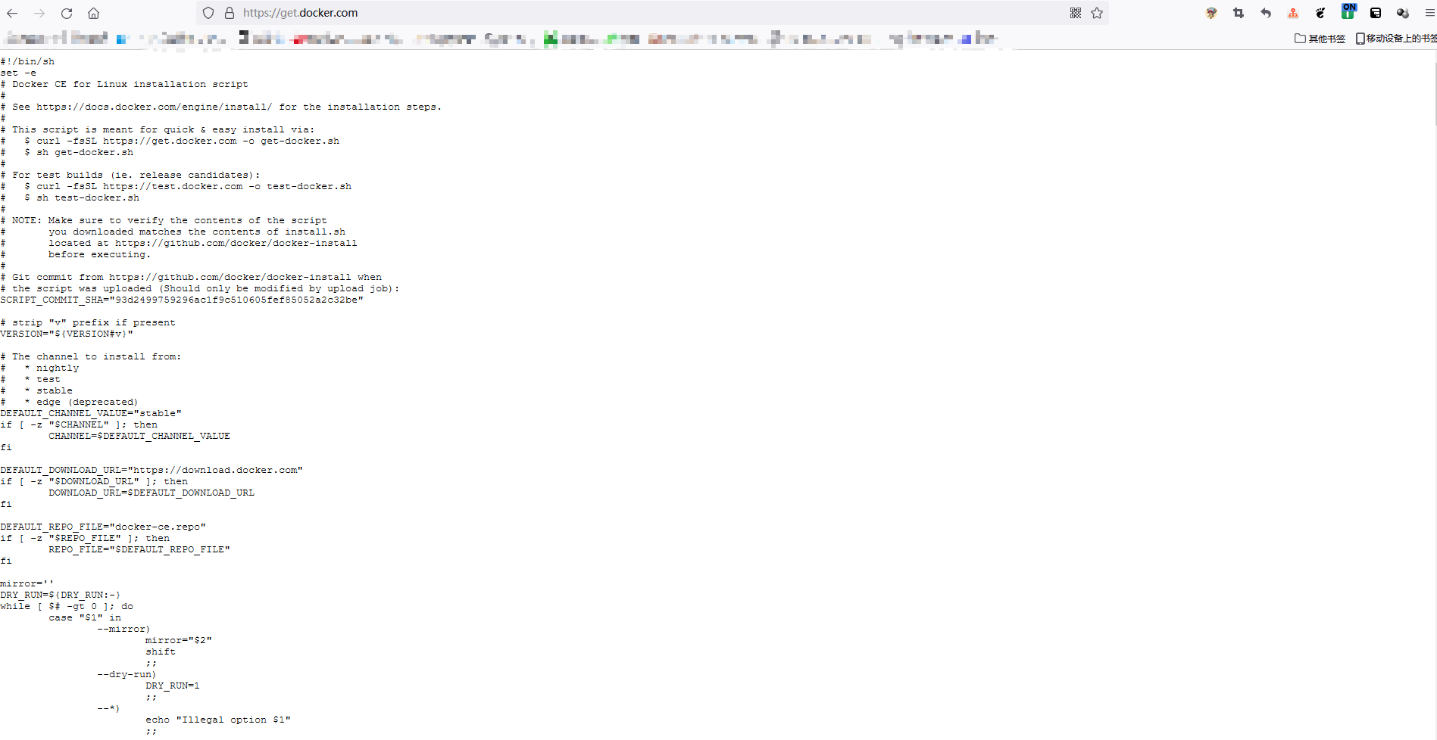Image resolution: width=1437 pixels, height=740 pixels.
Task: Click the '--mirror)' case line
Action: coord(123,629)
